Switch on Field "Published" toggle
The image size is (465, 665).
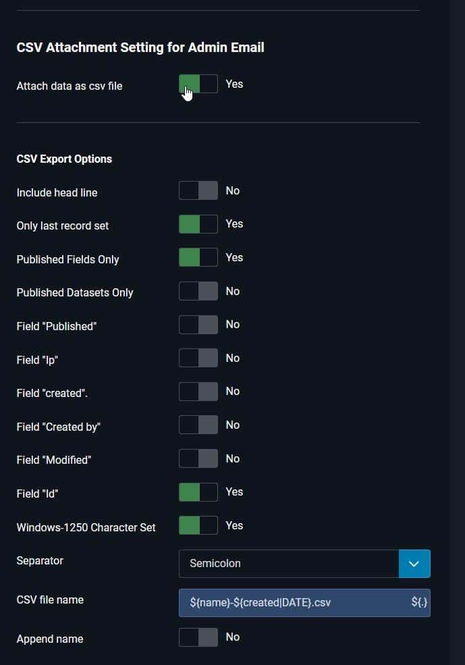[198, 325]
